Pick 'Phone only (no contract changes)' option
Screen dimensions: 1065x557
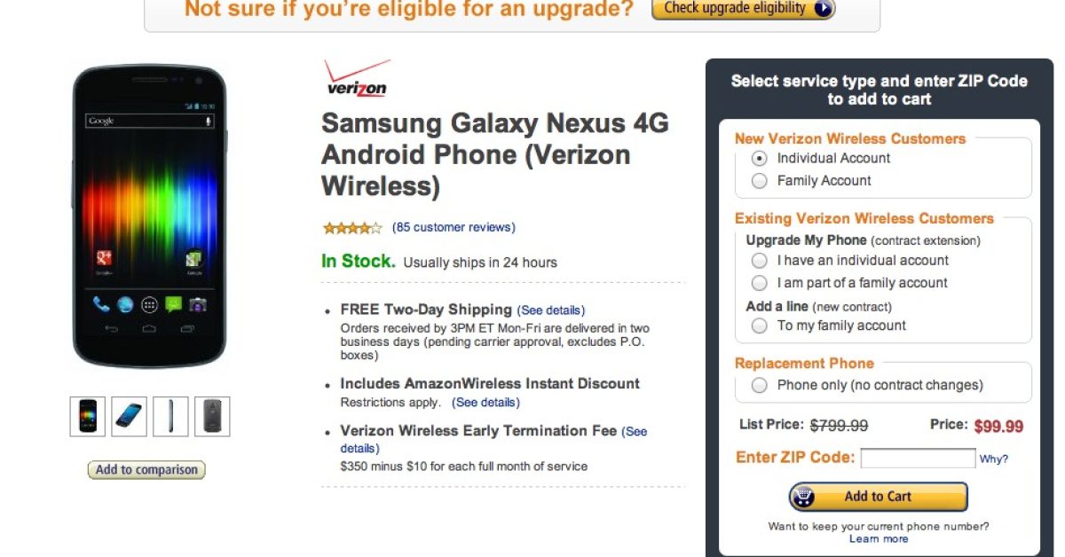pyautogui.click(x=760, y=385)
